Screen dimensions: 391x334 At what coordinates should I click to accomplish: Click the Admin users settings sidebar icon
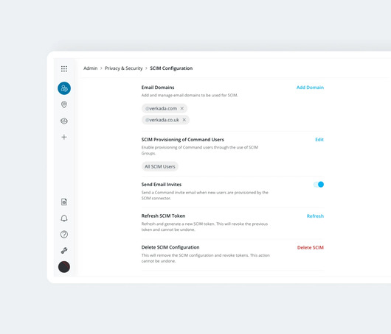point(64,88)
